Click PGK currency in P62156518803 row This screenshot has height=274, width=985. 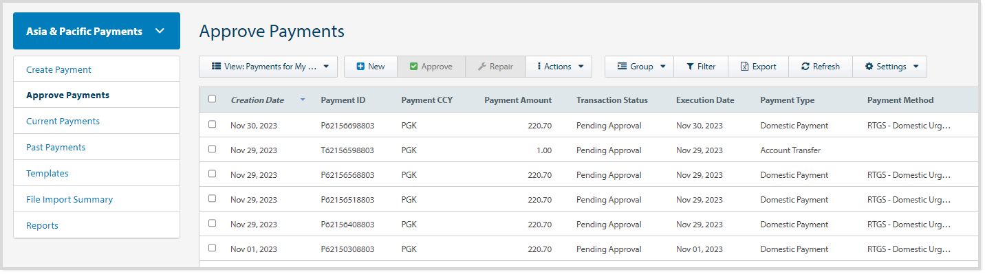point(409,200)
